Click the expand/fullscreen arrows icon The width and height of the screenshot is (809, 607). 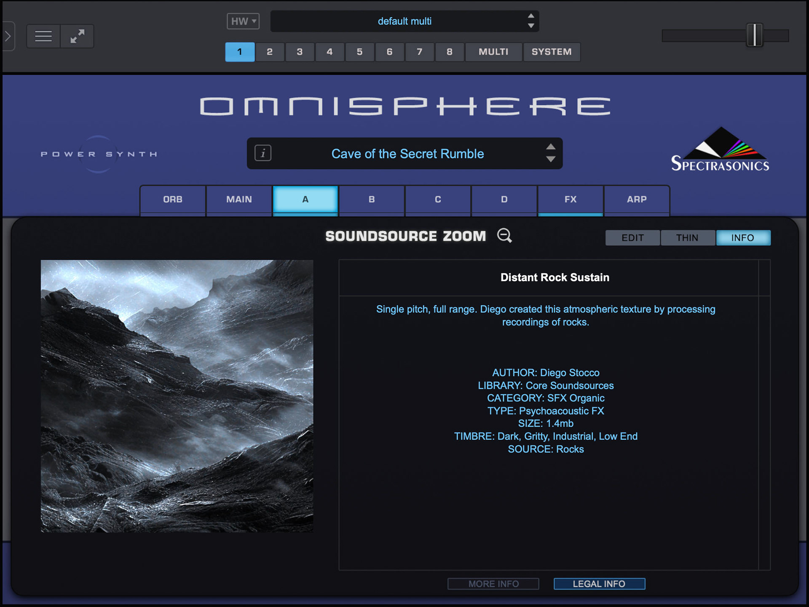click(x=77, y=36)
